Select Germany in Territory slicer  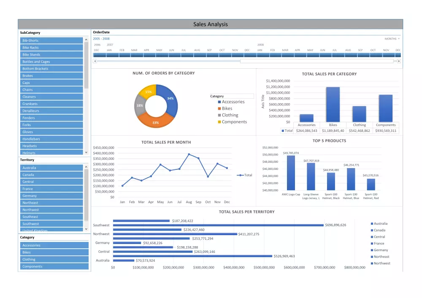[51, 196]
